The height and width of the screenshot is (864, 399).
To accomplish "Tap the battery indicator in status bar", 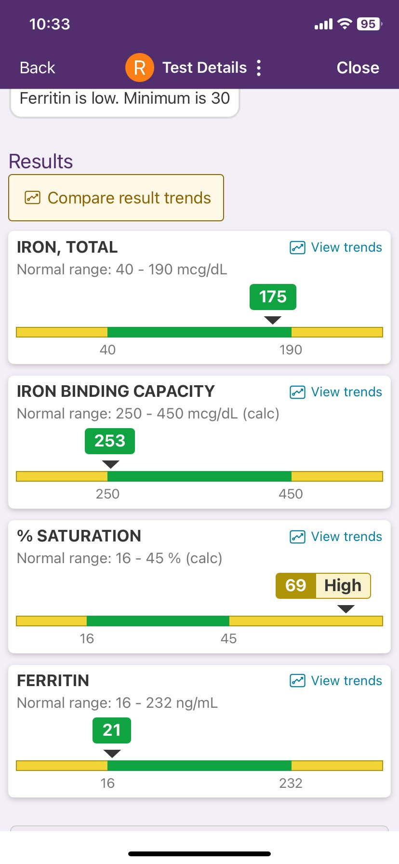I will 369,24.
